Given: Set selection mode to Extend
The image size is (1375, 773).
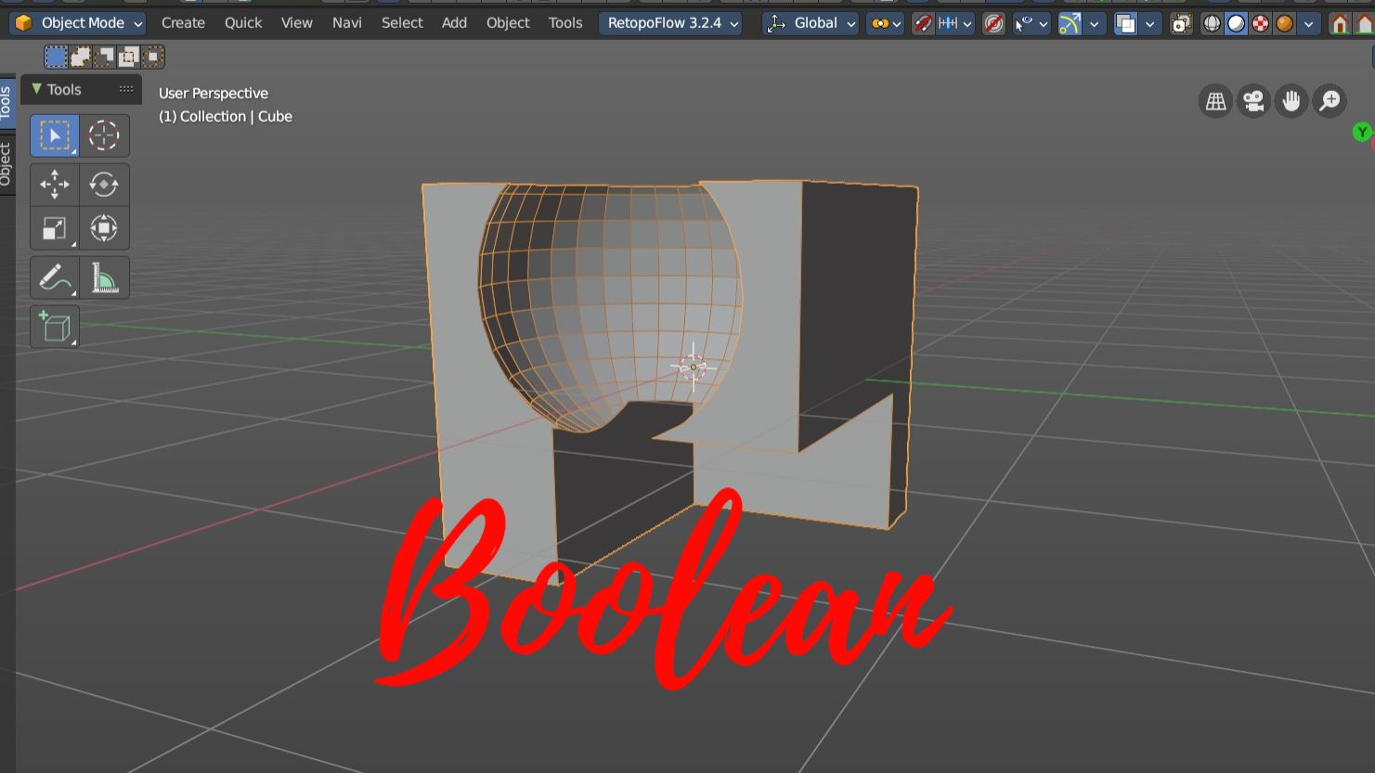Looking at the screenshot, I should (81, 58).
